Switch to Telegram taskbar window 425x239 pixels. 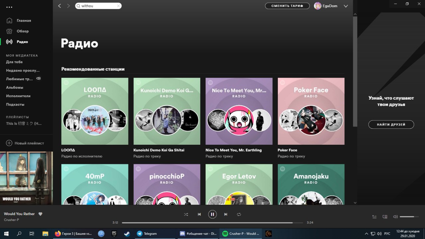[155, 234]
